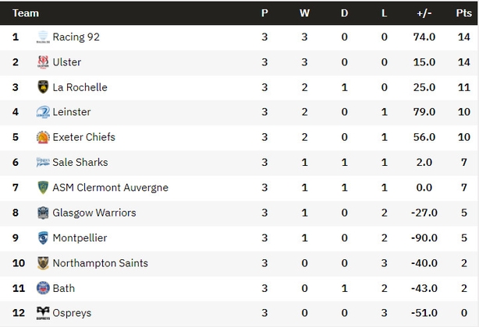Viewport: 479px width, 327px height.
Task: Select the Leinster points difference 79.0 cell
Action: [x=424, y=112]
